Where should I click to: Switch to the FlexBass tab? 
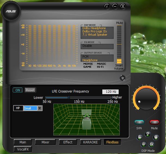[112, 142]
